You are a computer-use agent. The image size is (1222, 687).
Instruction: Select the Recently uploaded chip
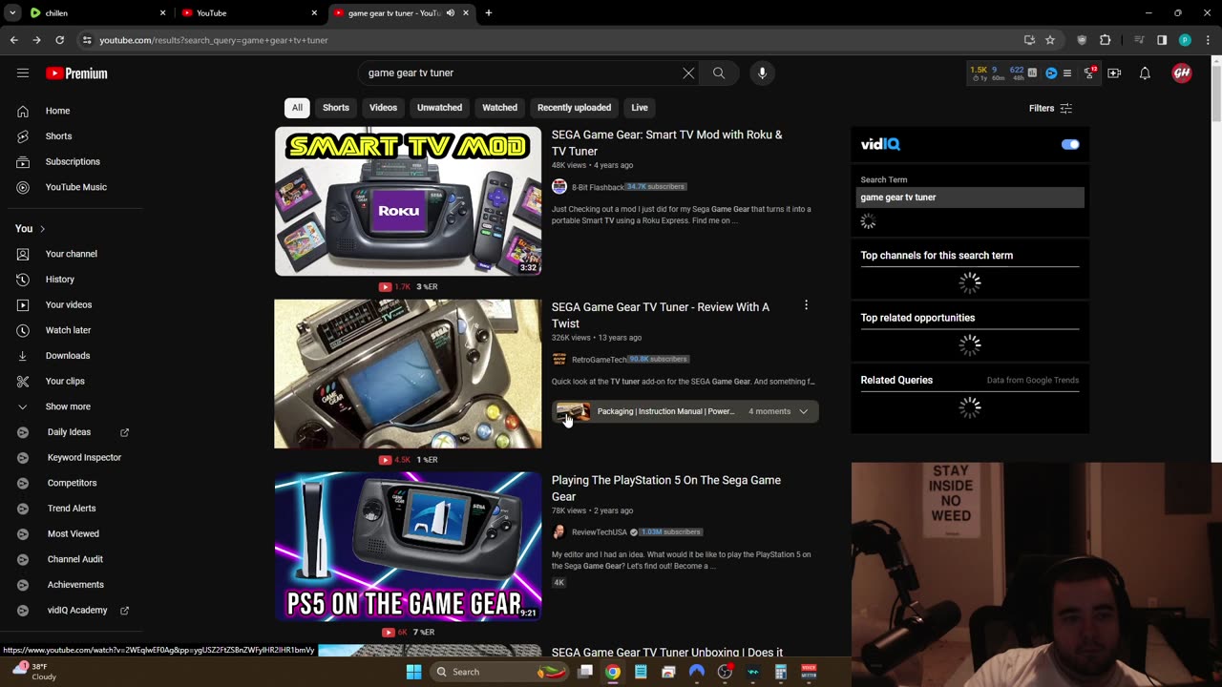(574, 108)
